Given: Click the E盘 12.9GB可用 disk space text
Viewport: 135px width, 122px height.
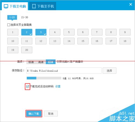Looking at the screenshot, I should [78, 78].
